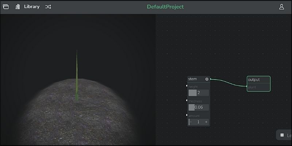The width and height of the screenshot is (292, 146).
Task: Click the amount value field showing 1
Action: click(198, 122)
